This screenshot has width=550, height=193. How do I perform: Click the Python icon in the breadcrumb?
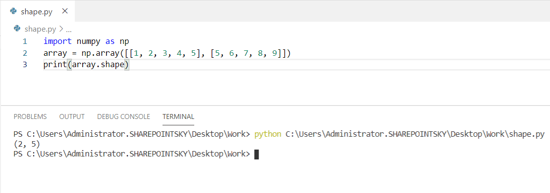coord(17,29)
